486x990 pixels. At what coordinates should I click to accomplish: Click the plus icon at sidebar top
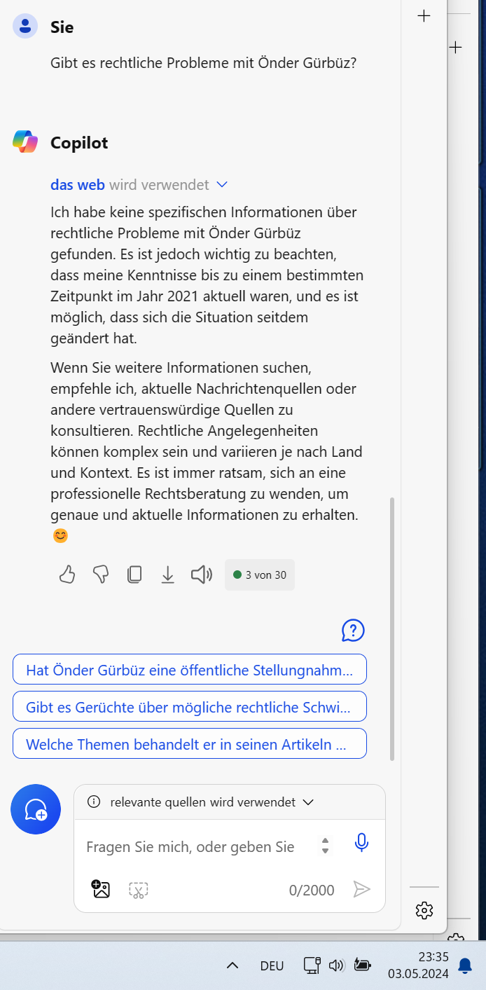point(424,16)
